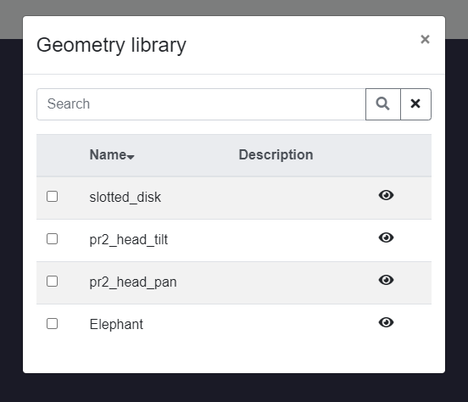This screenshot has height=402, width=468.
Task: Choose the pr2_head_pan entry
Action: click(x=133, y=282)
